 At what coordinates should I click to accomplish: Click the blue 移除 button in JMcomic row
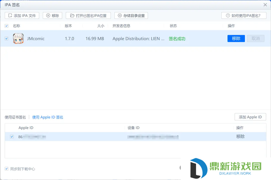[x=236, y=38]
